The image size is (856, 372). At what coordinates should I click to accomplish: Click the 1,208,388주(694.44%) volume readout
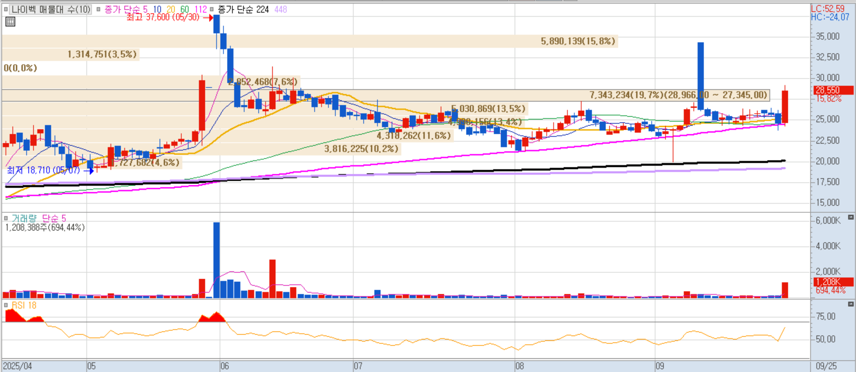pyautogui.click(x=45, y=228)
